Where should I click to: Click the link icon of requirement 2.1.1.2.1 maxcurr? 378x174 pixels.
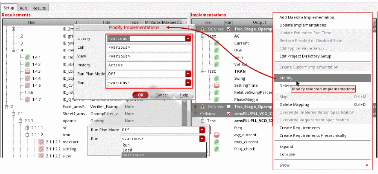click(41, 142)
